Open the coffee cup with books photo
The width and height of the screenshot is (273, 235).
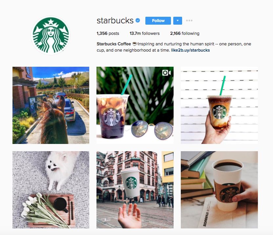(219, 190)
